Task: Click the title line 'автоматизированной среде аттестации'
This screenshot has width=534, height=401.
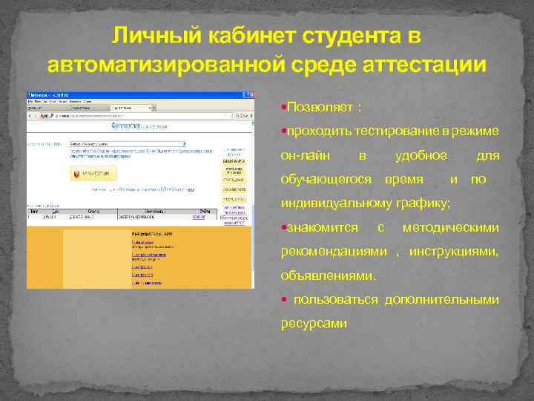Action: tap(267, 65)
